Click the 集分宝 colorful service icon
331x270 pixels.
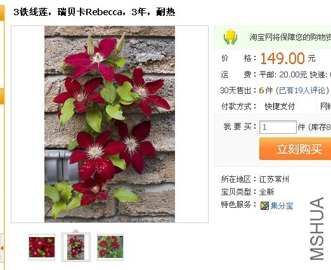pyautogui.click(x=264, y=205)
